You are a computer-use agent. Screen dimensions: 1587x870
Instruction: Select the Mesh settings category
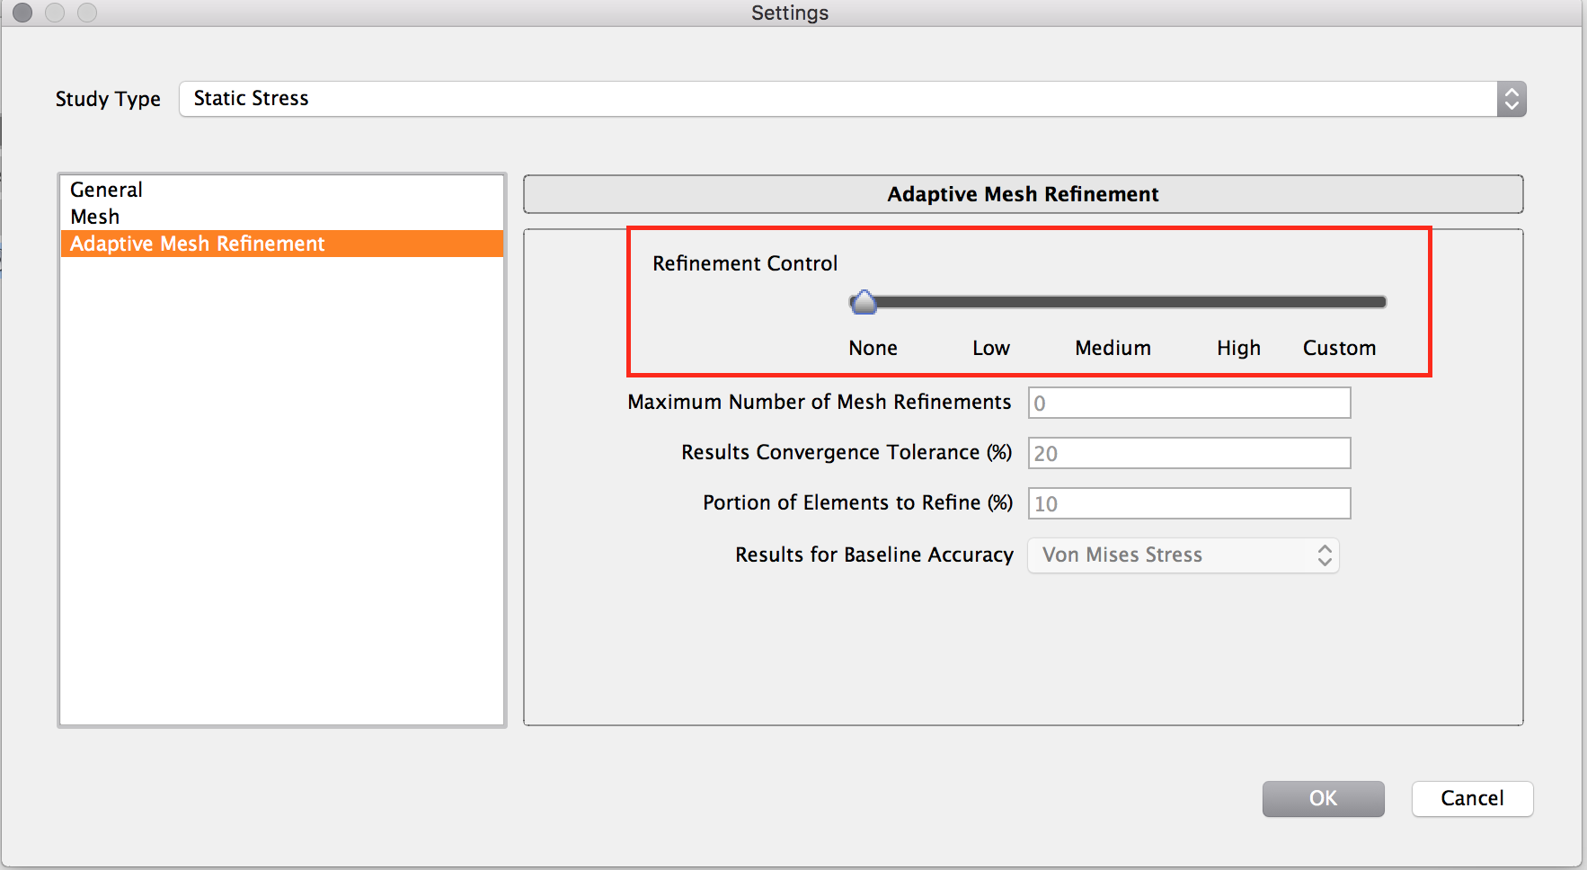(x=95, y=216)
